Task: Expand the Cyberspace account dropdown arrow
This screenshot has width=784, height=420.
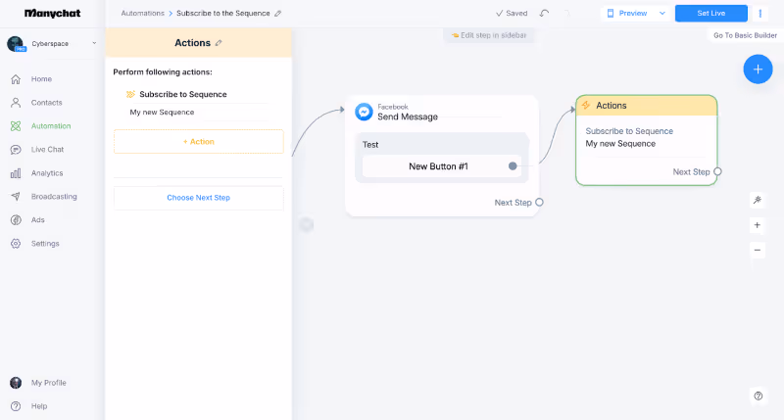Action: (94, 43)
